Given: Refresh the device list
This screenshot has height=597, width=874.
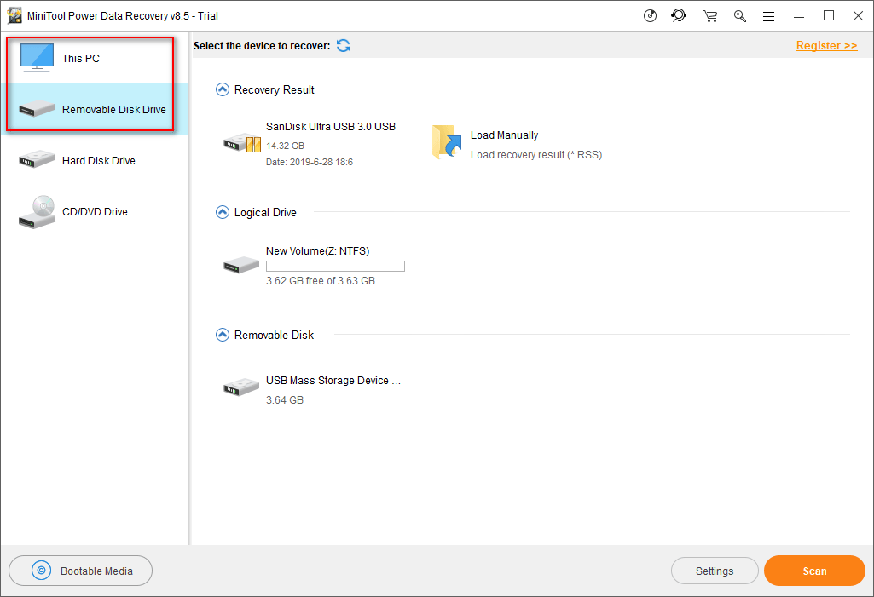Looking at the screenshot, I should [x=343, y=45].
